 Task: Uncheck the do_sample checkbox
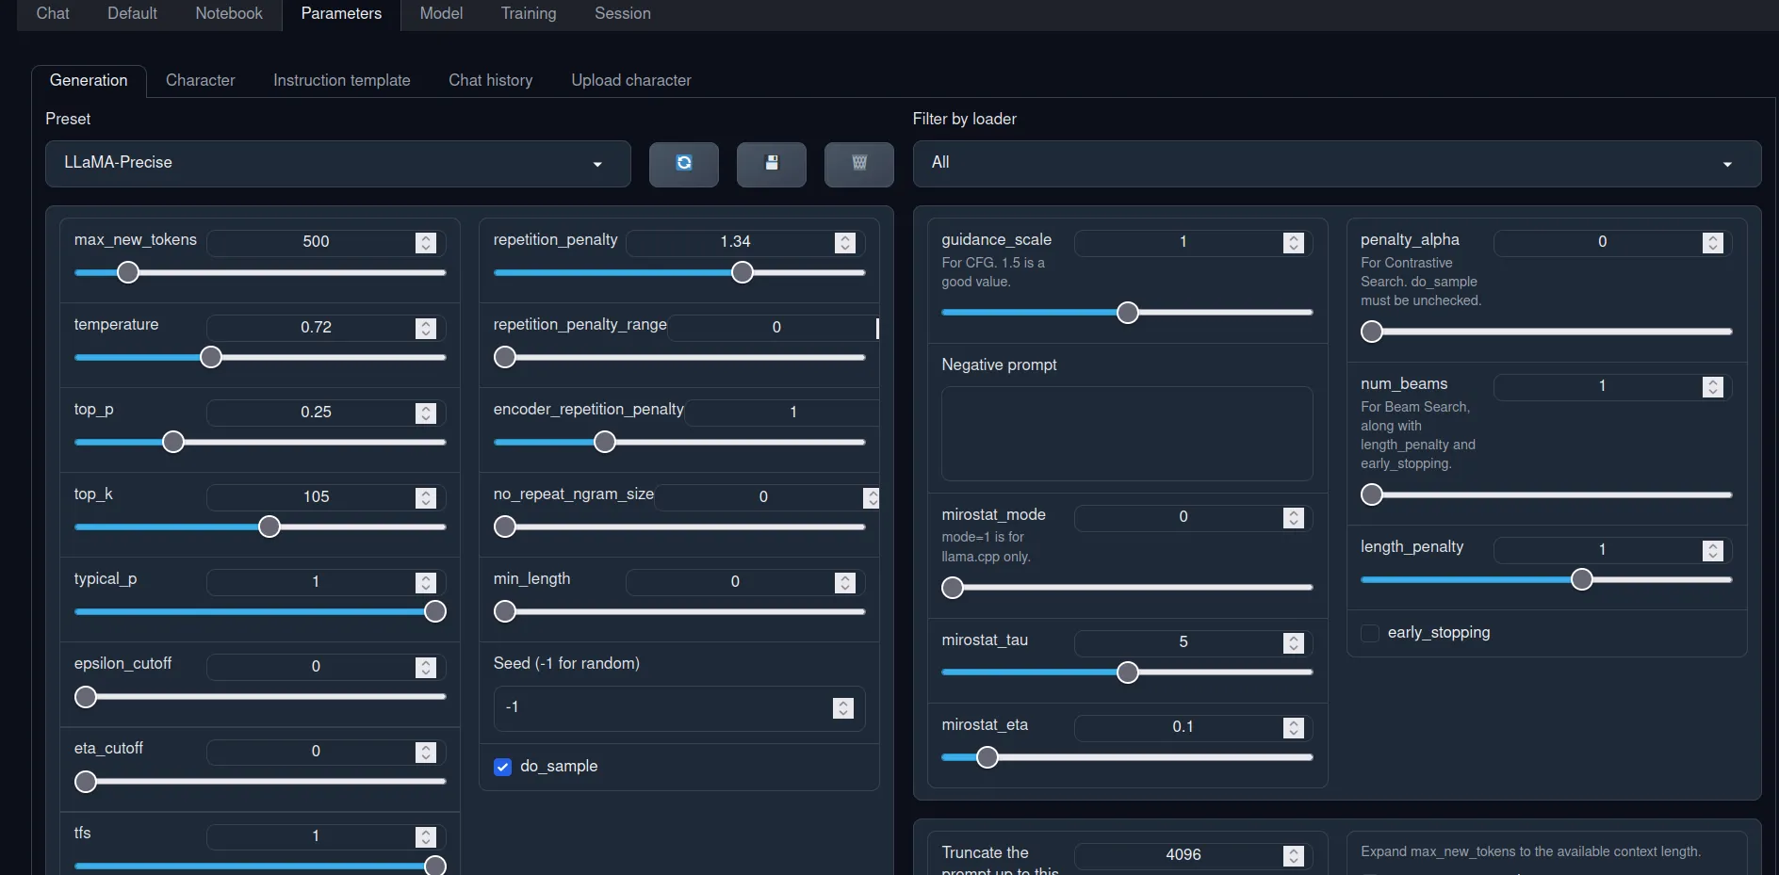(x=503, y=767)
